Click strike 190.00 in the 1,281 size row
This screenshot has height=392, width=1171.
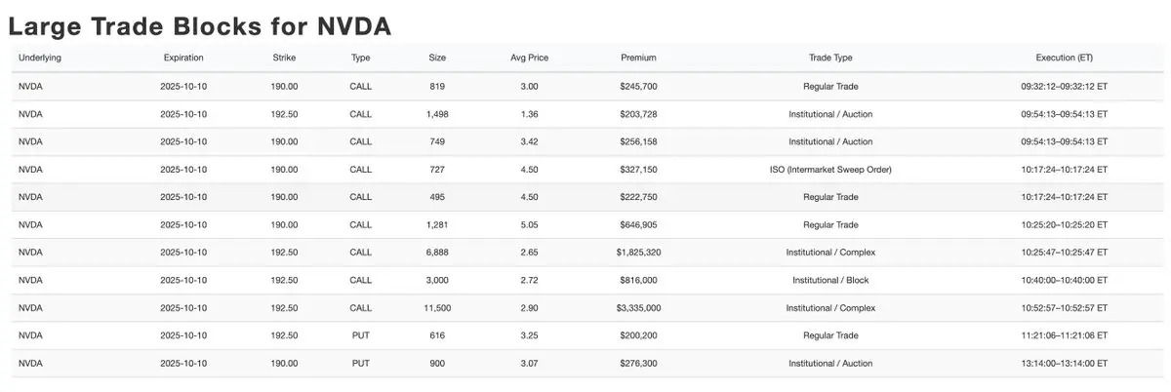click(284, 224)
